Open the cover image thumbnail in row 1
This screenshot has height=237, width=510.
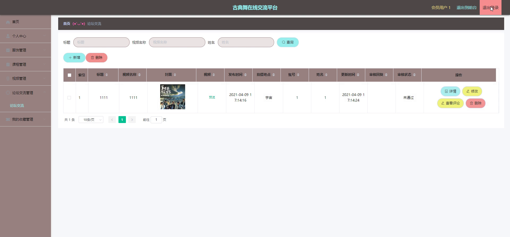pyautogui.click(x=172, y=97)
